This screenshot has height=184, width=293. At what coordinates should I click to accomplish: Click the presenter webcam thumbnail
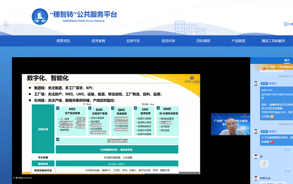230,124
